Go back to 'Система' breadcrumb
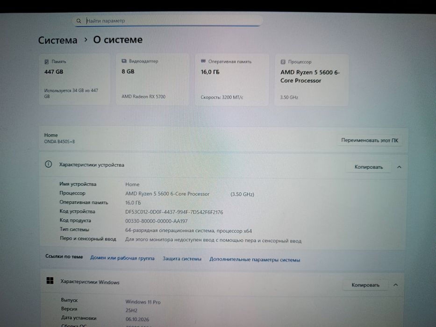The width and height of the screenshot is (436, 327). point(57,40)
